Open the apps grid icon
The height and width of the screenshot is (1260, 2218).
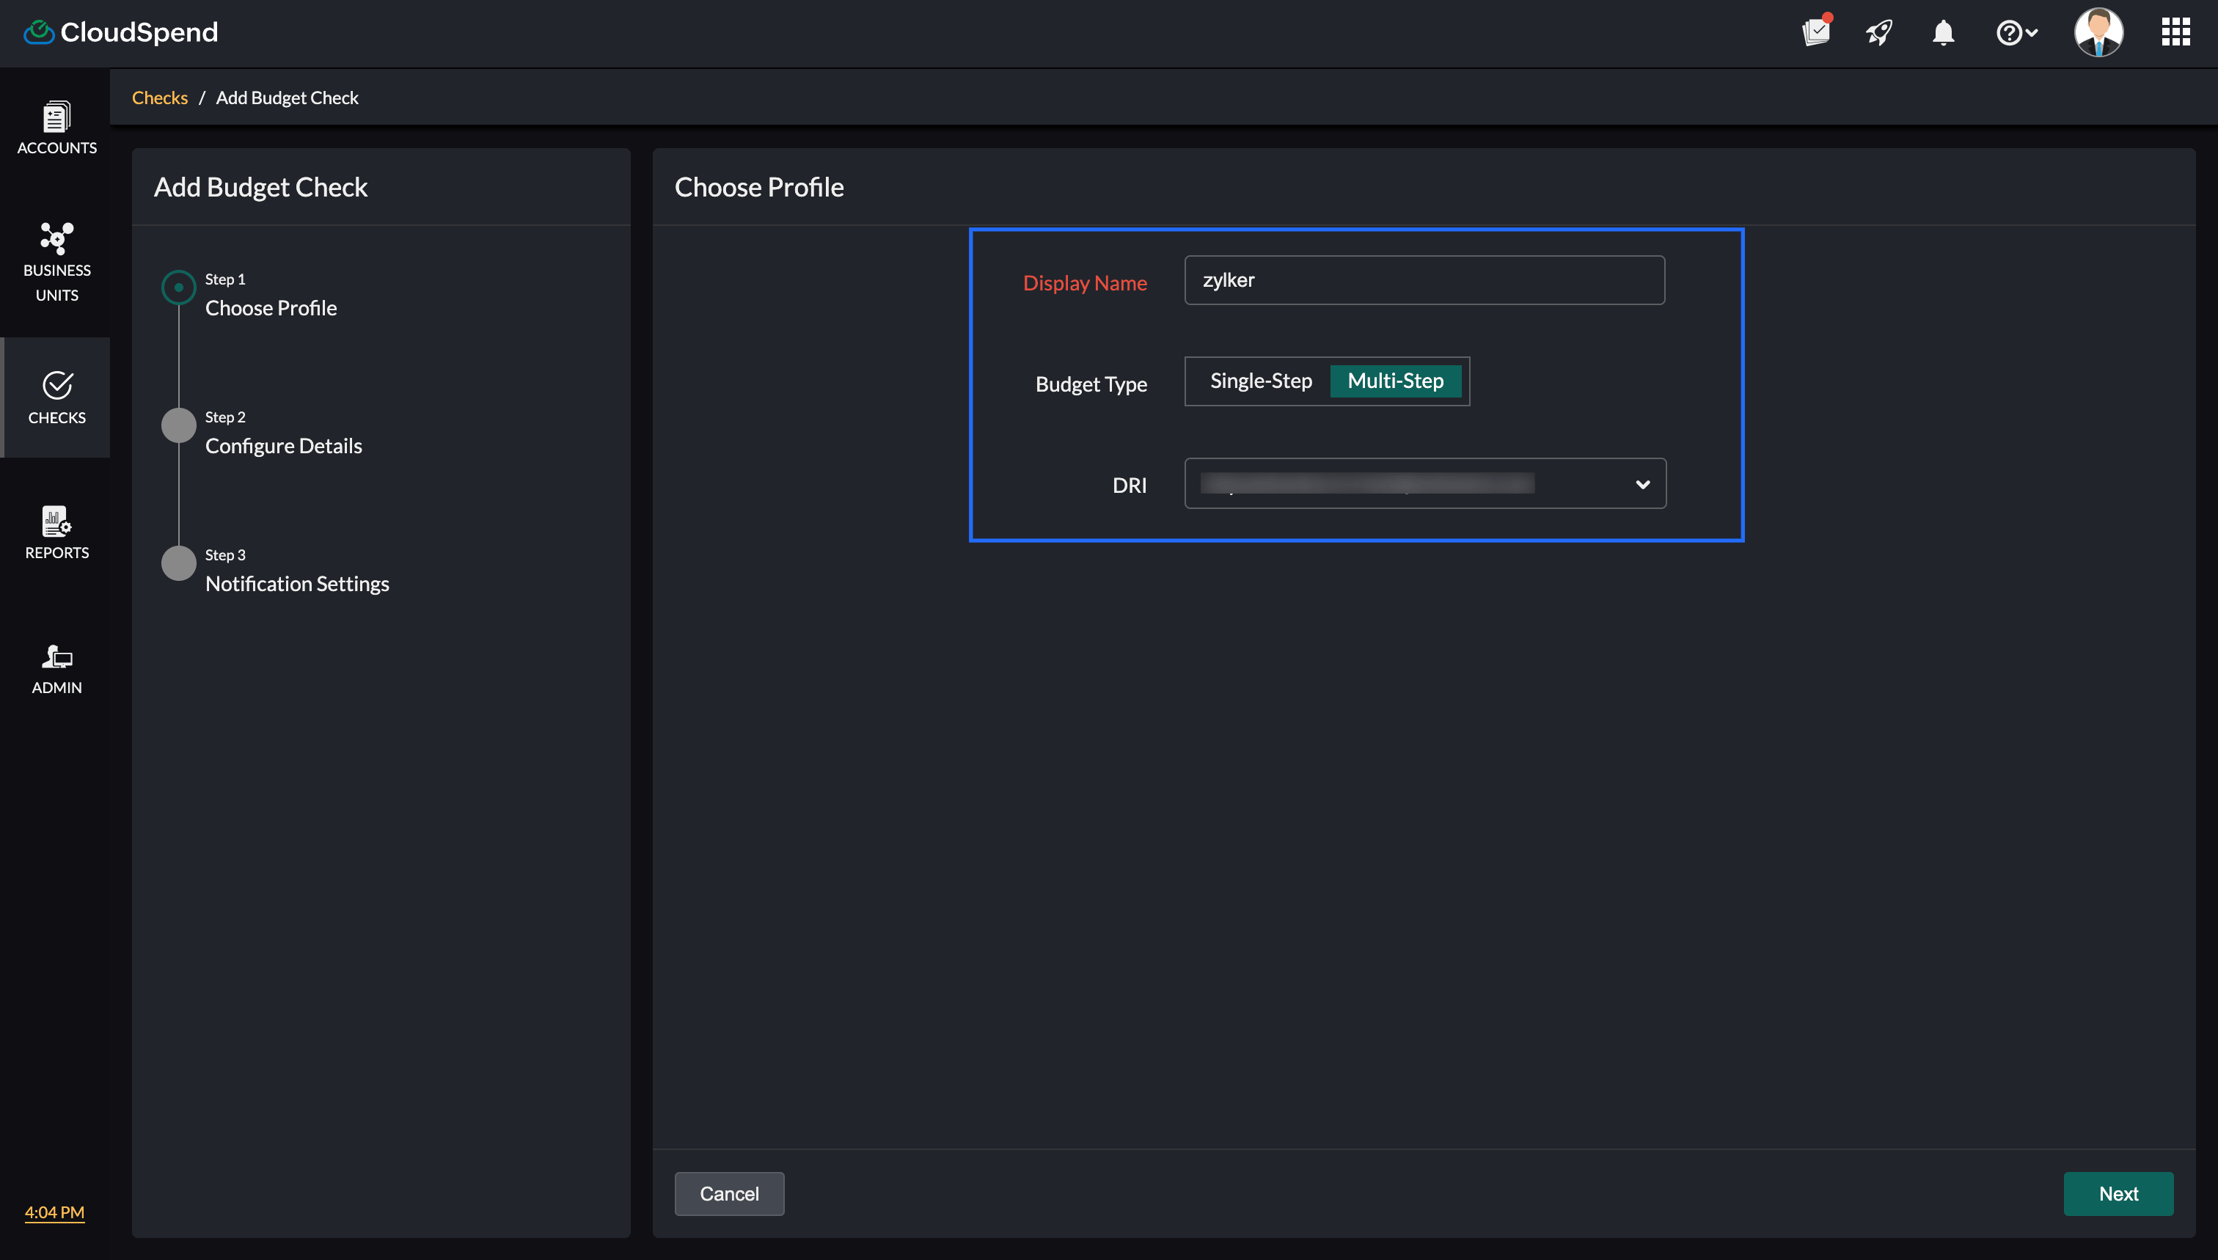tap(2175, 32)
